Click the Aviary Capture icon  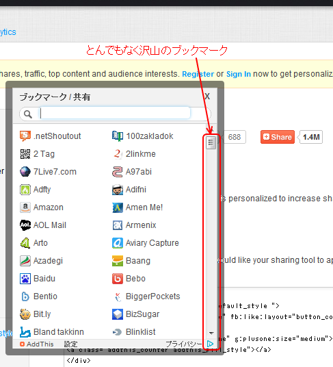click(118, 243)
